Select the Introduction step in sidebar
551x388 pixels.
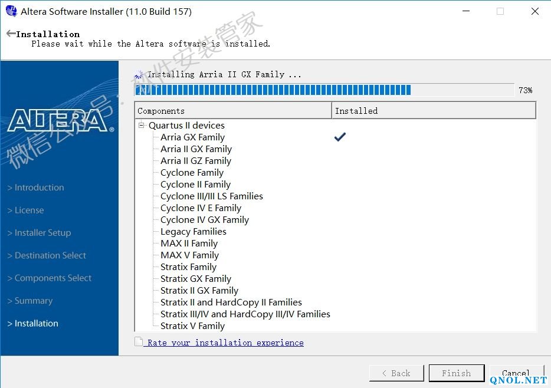36,188
